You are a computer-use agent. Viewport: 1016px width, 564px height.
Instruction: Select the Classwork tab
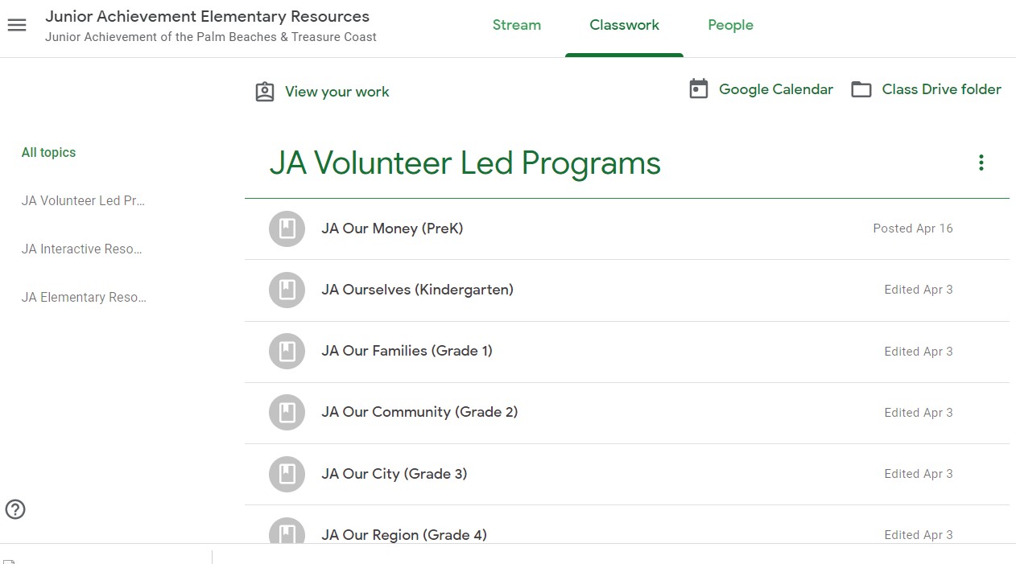tap(624, 25)
